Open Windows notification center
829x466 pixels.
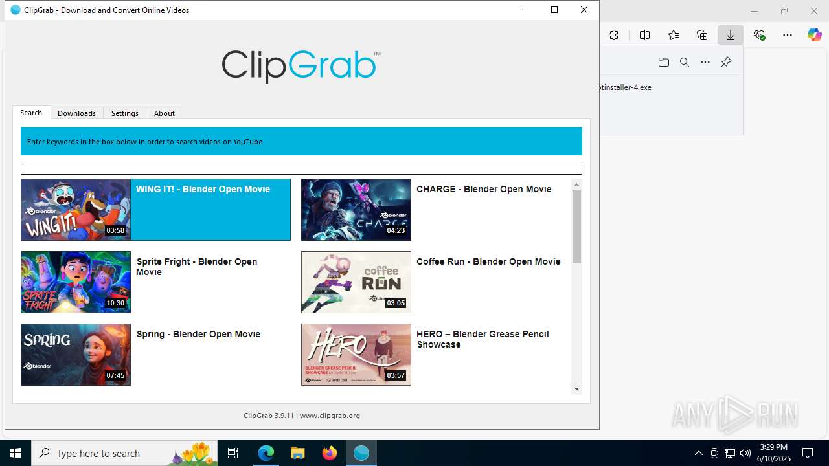(x=808, y=453)
